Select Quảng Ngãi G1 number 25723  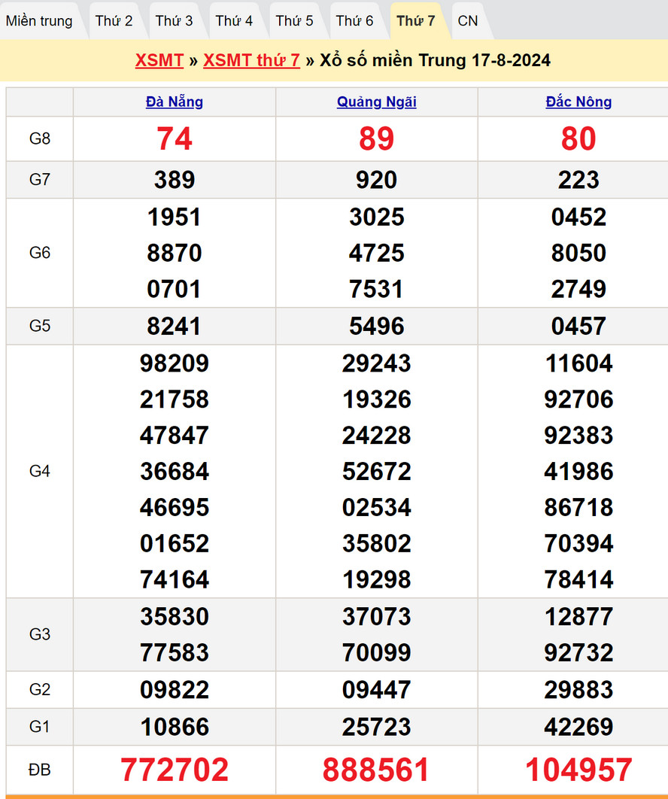tap(376, 727)
